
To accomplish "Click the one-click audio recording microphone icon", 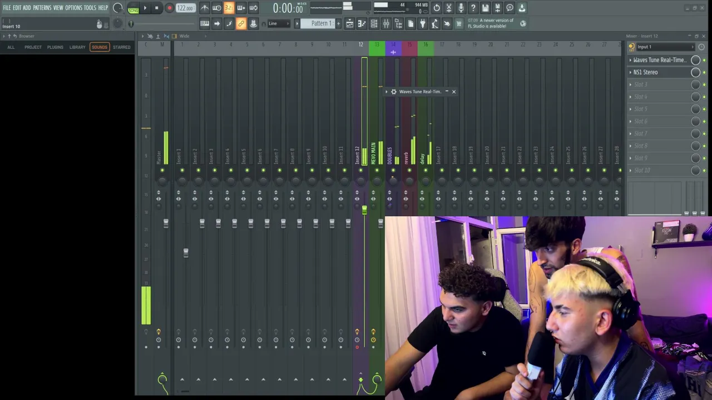I will (461, 8).
